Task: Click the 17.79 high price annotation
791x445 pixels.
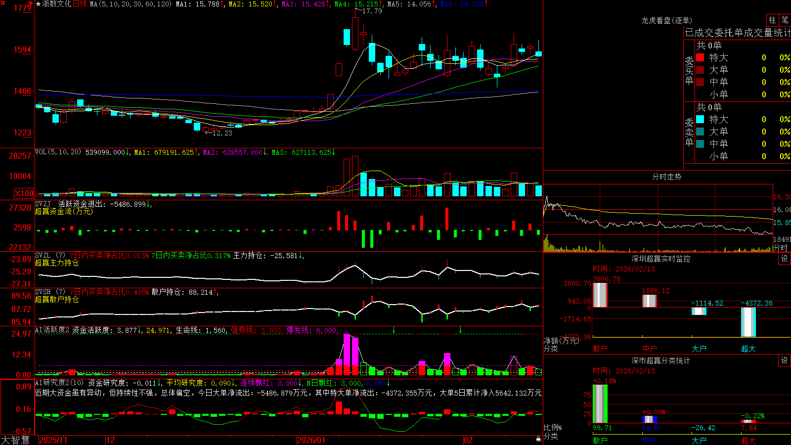Action: [x=372, y=11]
